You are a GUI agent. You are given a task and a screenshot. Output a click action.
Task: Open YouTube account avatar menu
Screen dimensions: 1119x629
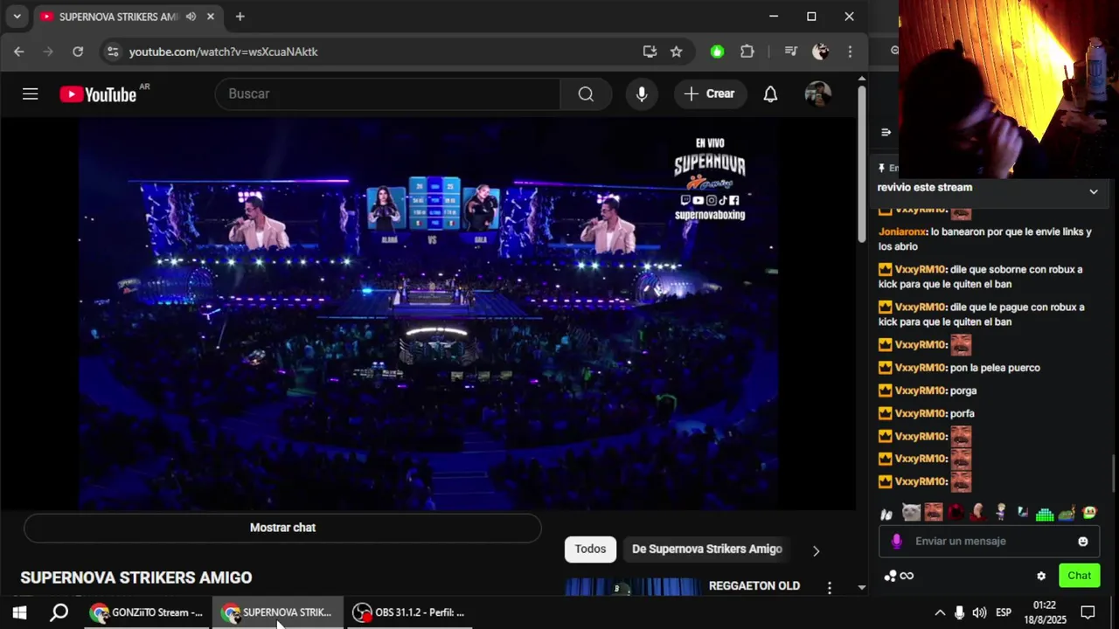(x=817, y=93)
